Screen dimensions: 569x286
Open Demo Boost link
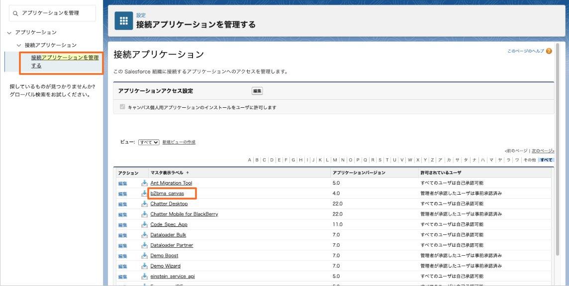(x=165, y=256)
